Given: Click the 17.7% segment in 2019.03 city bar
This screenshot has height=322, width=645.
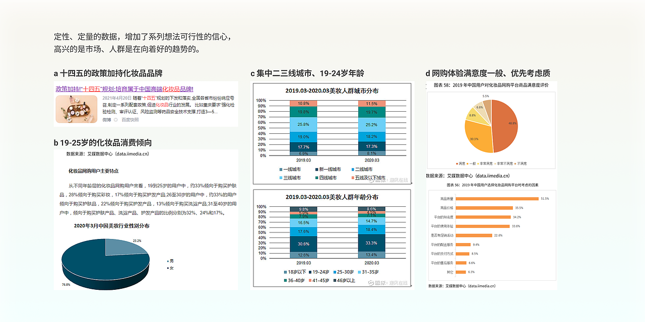Looking at the screenshot, I should [x=303, y=147].
